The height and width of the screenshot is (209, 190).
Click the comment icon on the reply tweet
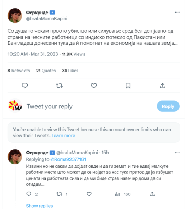click(29, 194)
